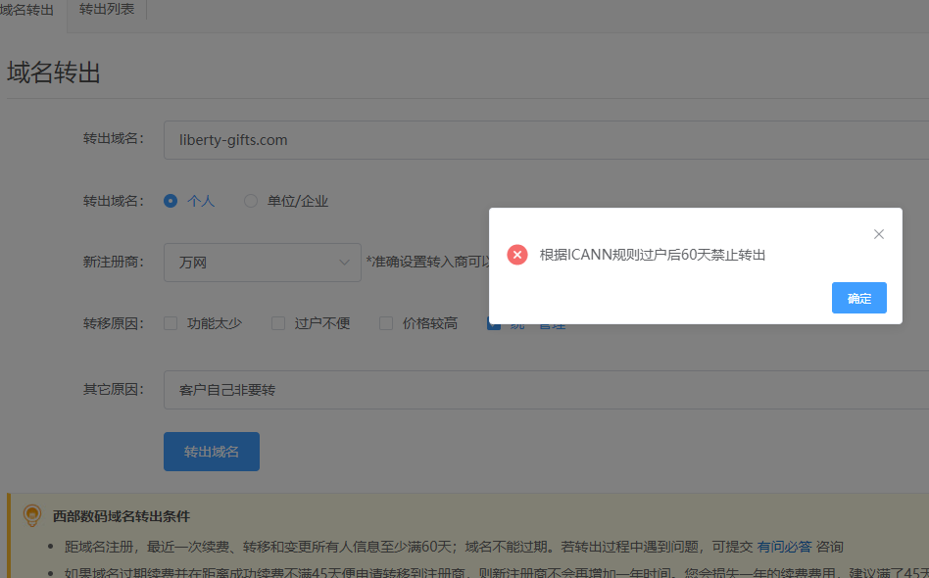Uncheck the 统一管理 checkbox

coord(493,325)
